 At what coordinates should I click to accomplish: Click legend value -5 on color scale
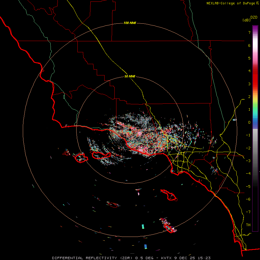[248, 186]
